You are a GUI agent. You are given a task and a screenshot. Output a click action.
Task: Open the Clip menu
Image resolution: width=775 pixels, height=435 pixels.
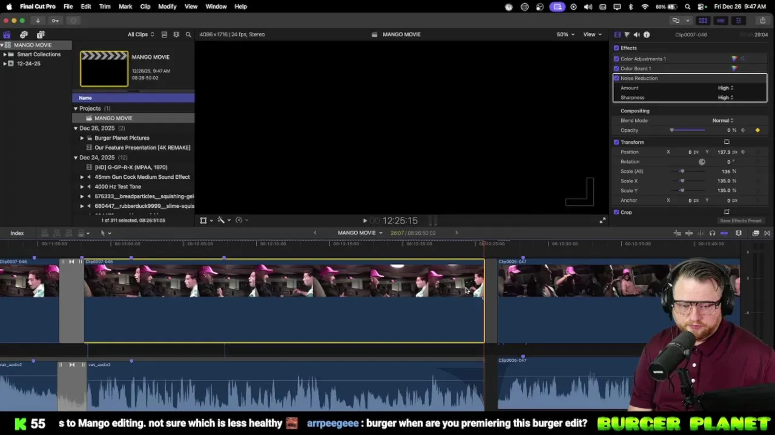click(x=145, y=7)
